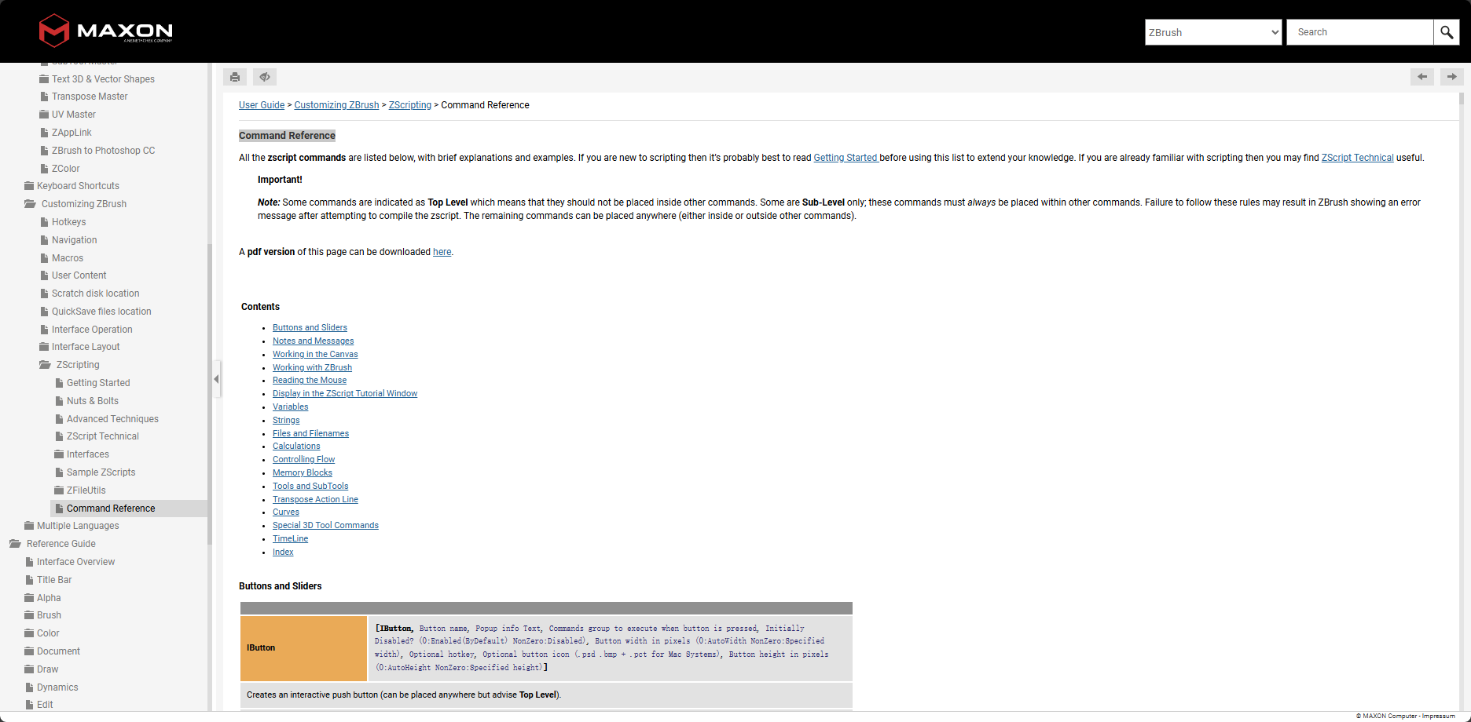Jump to Tools and SubTools section
Viewport: 1471px width, 722px height.
pos(310,487)
